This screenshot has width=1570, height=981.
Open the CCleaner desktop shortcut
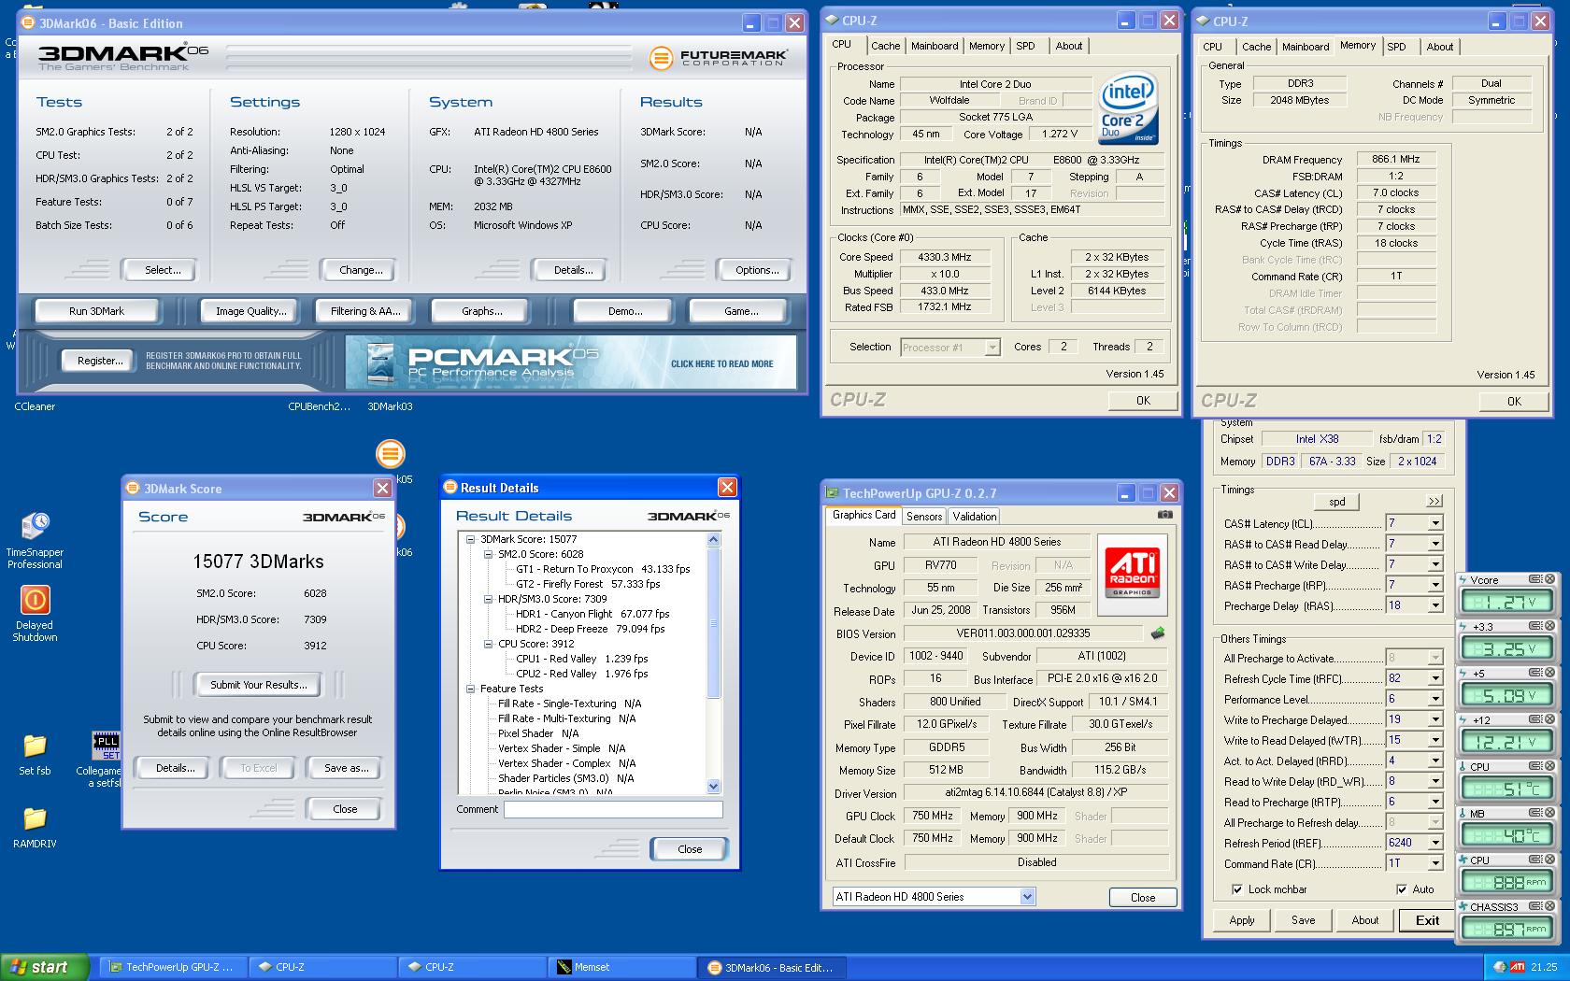pos(35,406)
